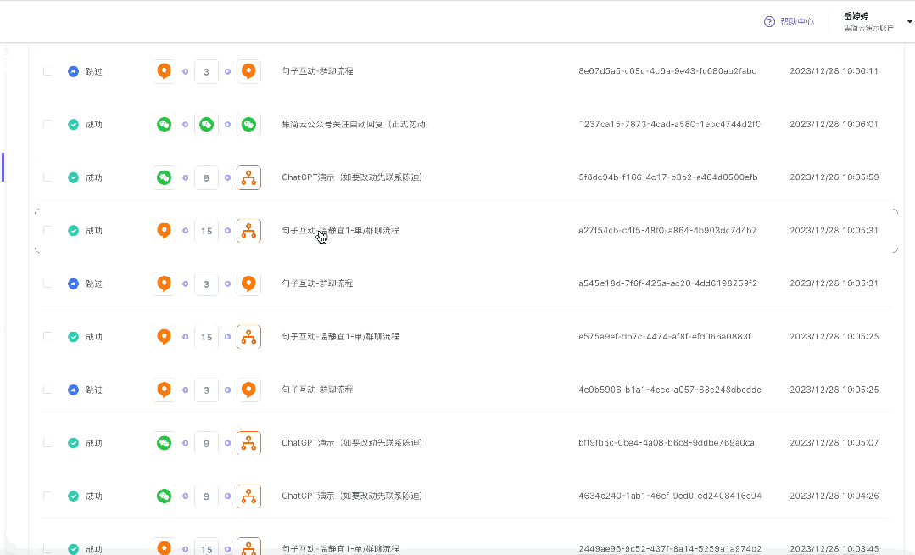Click timestamp 2023/12/28 10:05:07
915x555 pixels.
click(834, 442)
